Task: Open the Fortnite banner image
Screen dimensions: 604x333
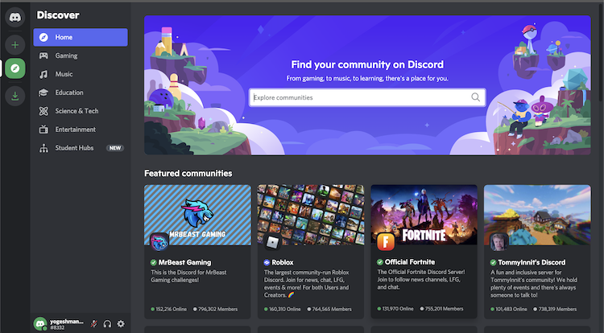Action: (x=424, y=215)
